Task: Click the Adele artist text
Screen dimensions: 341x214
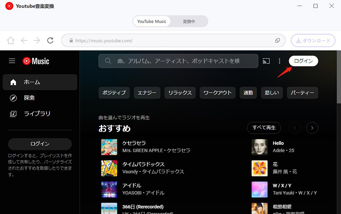Action: (278, 151)
